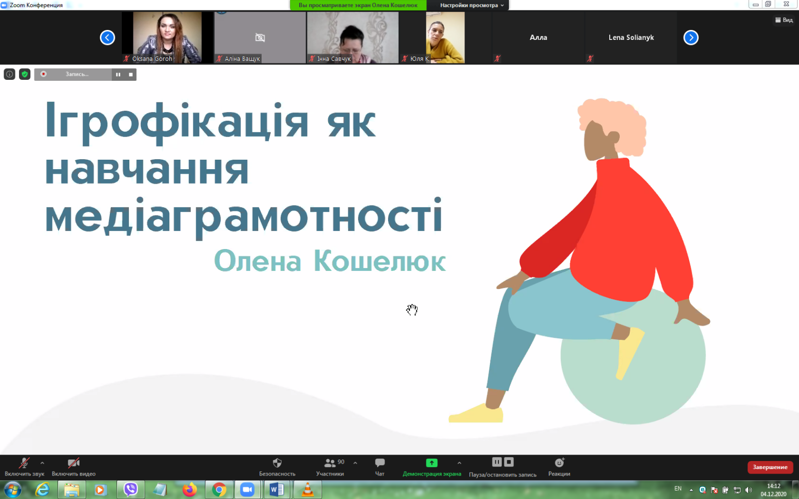The width and height of the screenshot is (799, 499).
Task: Click the right arrow to see more participants
Action: coord(691,37)
